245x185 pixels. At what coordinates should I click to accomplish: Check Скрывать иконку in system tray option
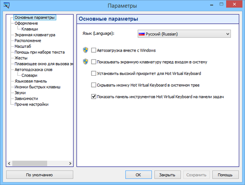94,85
